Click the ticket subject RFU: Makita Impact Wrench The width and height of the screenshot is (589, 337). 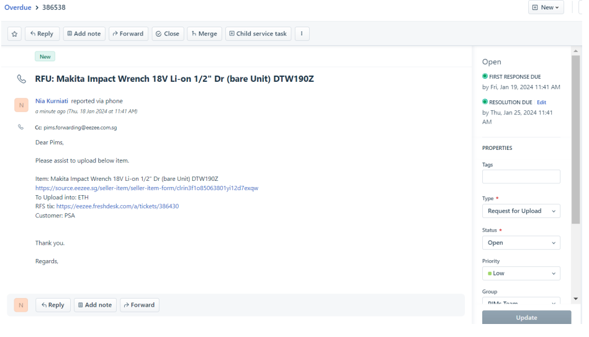pos(174,79)
